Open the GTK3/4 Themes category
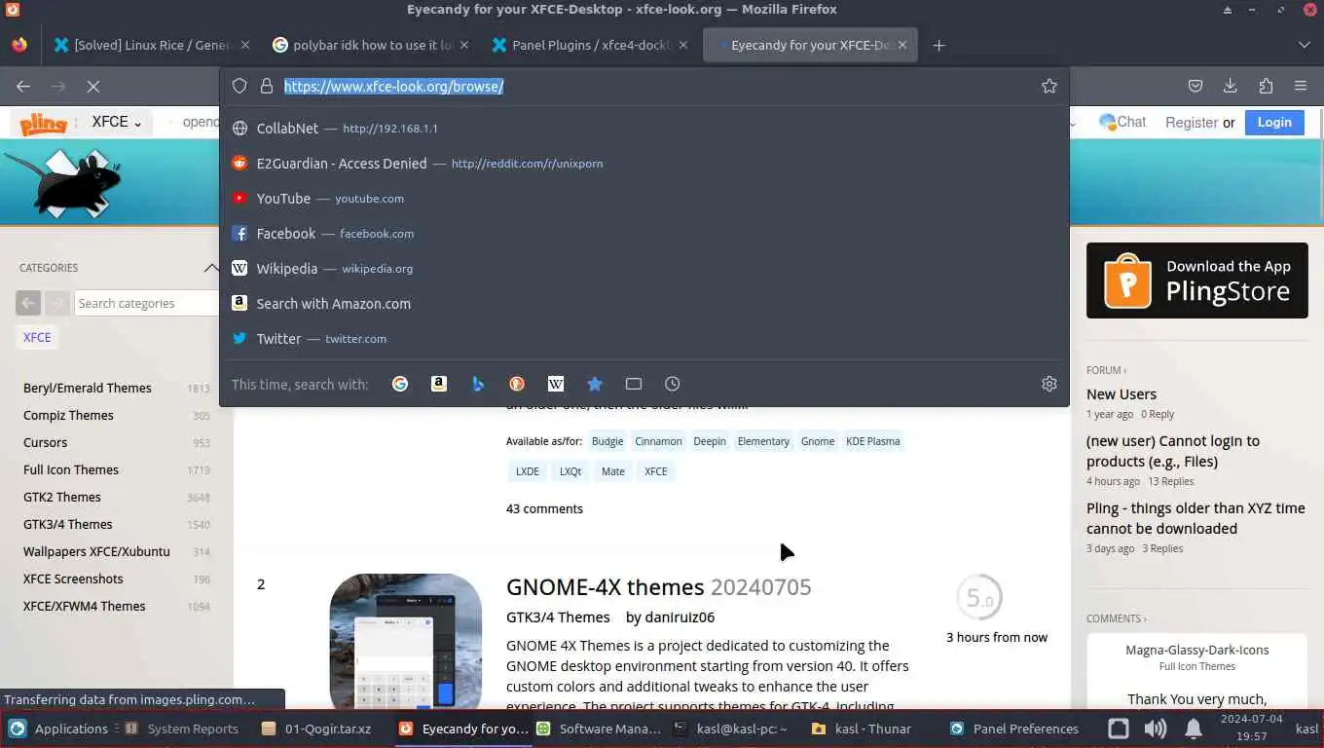Image resolution: width=1324 pixels, height=748 pixels. tap(68, 524)
